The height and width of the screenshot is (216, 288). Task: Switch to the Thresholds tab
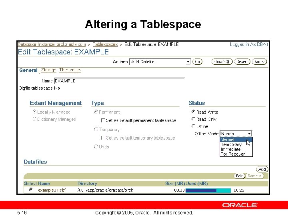(70, 70)
